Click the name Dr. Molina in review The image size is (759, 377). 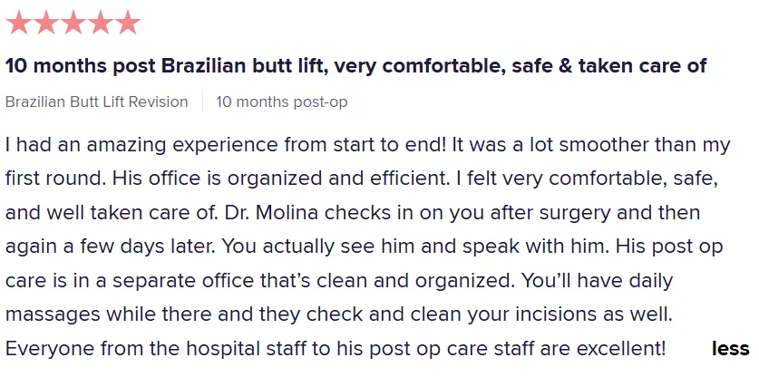pyautogui.click(x=271, y=212)
